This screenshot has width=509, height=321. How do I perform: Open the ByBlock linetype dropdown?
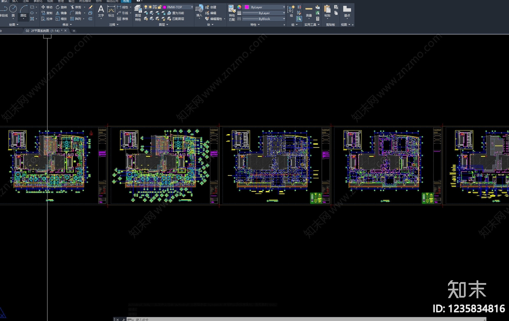pos(264,19)
